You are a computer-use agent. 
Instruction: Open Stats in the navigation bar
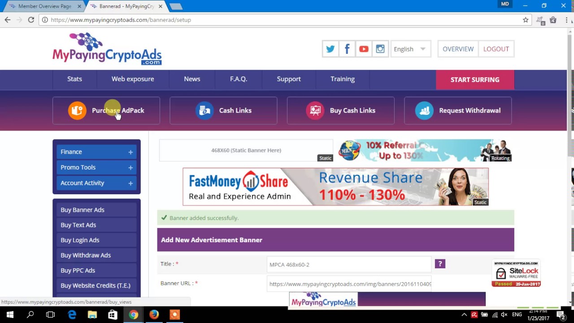point(74,79)
